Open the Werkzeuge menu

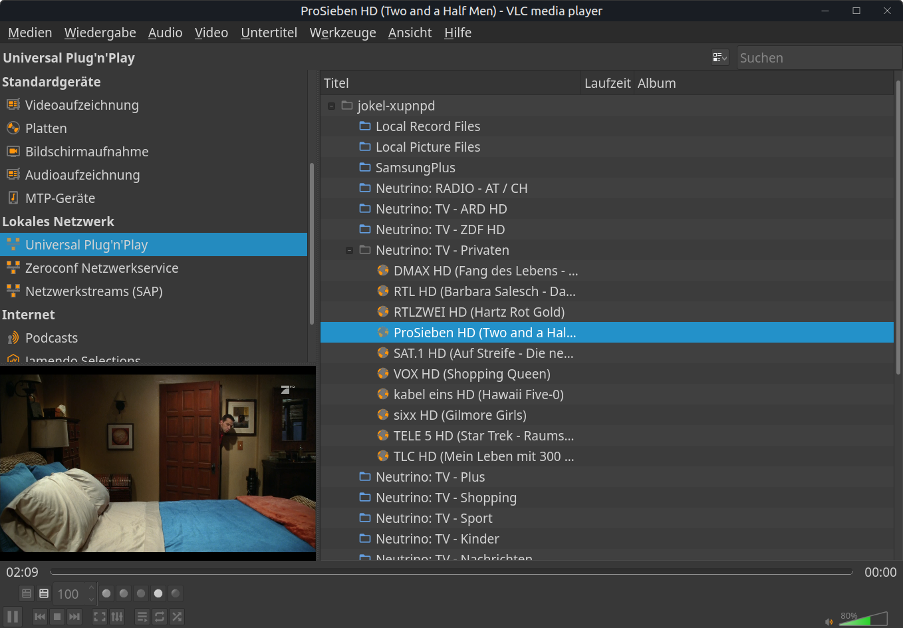pyautogui.click(x=342, y=33)
